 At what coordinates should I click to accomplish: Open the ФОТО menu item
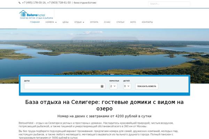tap(133, 22)
